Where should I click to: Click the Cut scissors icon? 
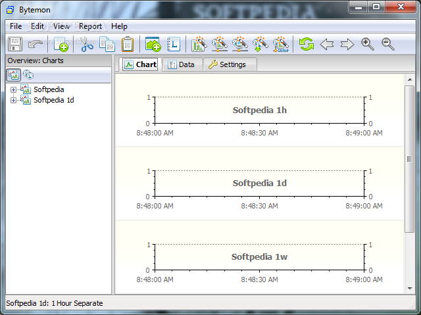[87, 44]
